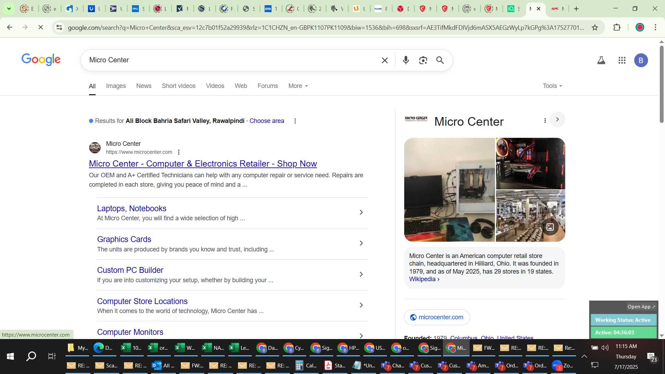Open a new browser tab
The image size is (665, 374).
coord(576,9)
